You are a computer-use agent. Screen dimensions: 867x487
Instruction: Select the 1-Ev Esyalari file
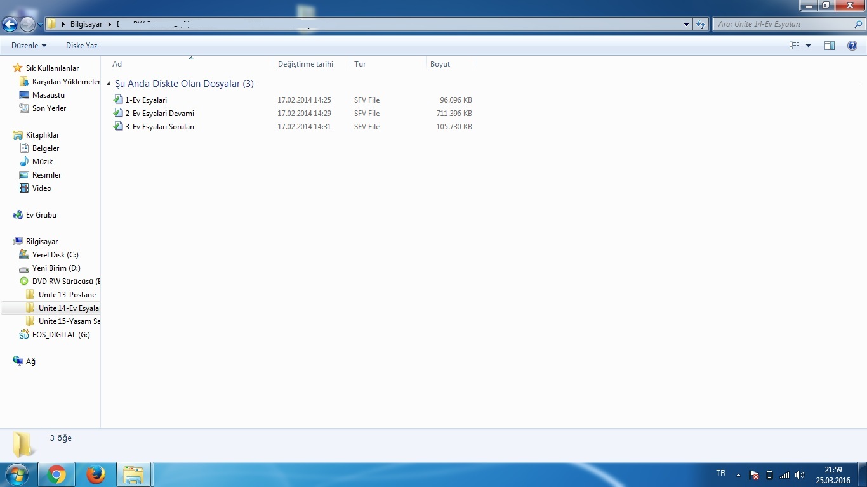[145, 100]
